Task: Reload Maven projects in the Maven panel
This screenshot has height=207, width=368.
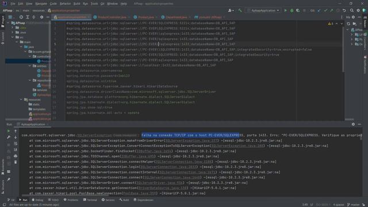Action: click(x=348, y=24)
